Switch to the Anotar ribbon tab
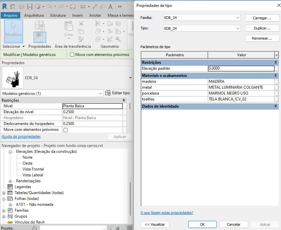This screenshot has width=281, height=230. 95,15
